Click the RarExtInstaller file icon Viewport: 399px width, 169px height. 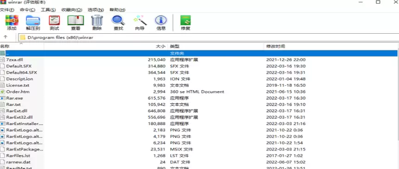pos(3,124)
